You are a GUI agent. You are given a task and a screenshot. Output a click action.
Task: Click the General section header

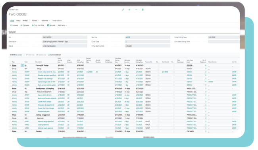pyautogui.click(x=12, y=32)
